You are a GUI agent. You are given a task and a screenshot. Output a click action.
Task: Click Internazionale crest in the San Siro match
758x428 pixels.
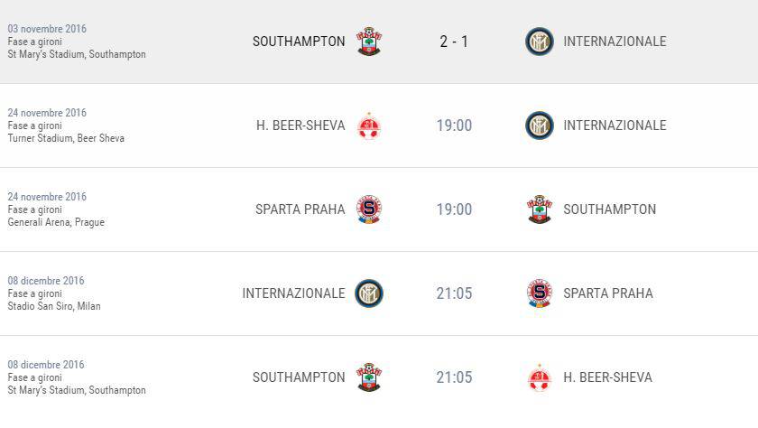click(368, 293)
